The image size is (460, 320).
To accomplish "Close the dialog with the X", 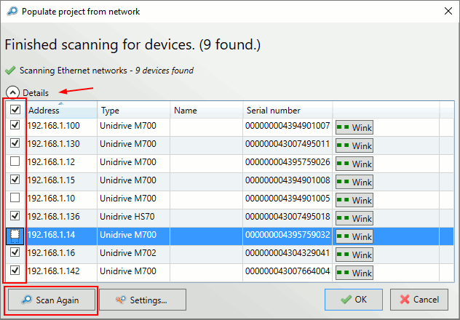I will tap(448, 11).
